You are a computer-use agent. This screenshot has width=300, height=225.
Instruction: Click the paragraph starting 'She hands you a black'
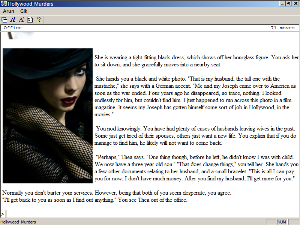click(195, 97)
